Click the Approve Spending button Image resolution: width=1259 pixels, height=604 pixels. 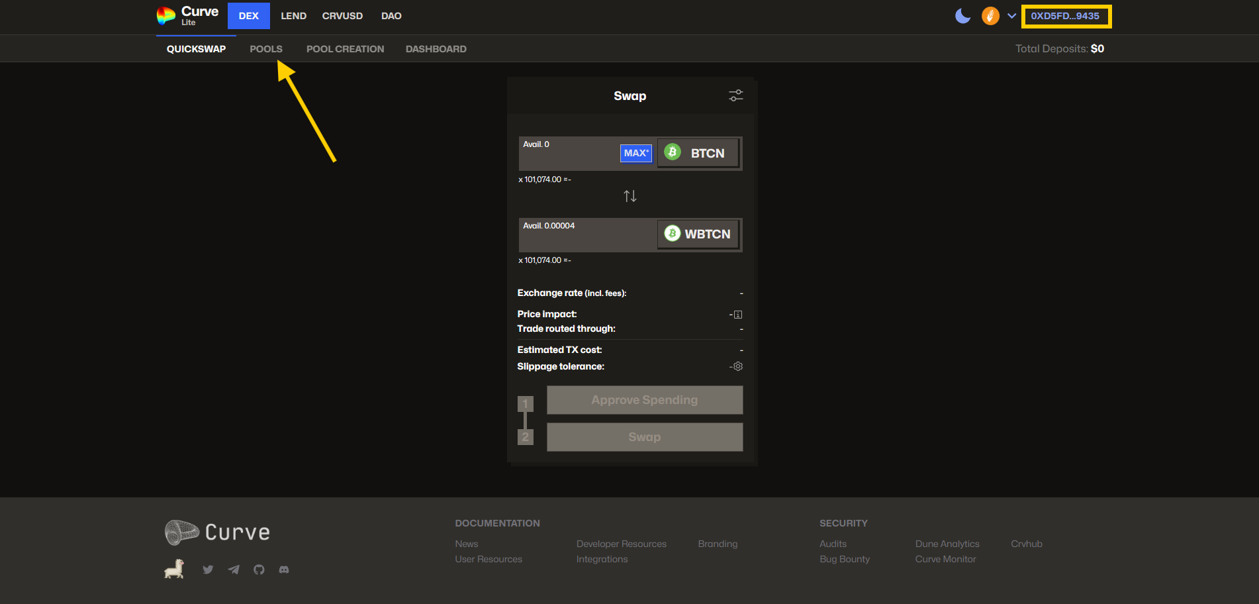pos(645,400)
